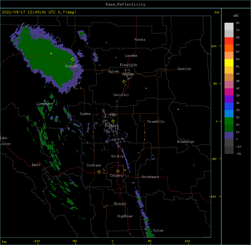
Task: Click the -100 tick label on the bottom axis
Action: click(36, 241)
